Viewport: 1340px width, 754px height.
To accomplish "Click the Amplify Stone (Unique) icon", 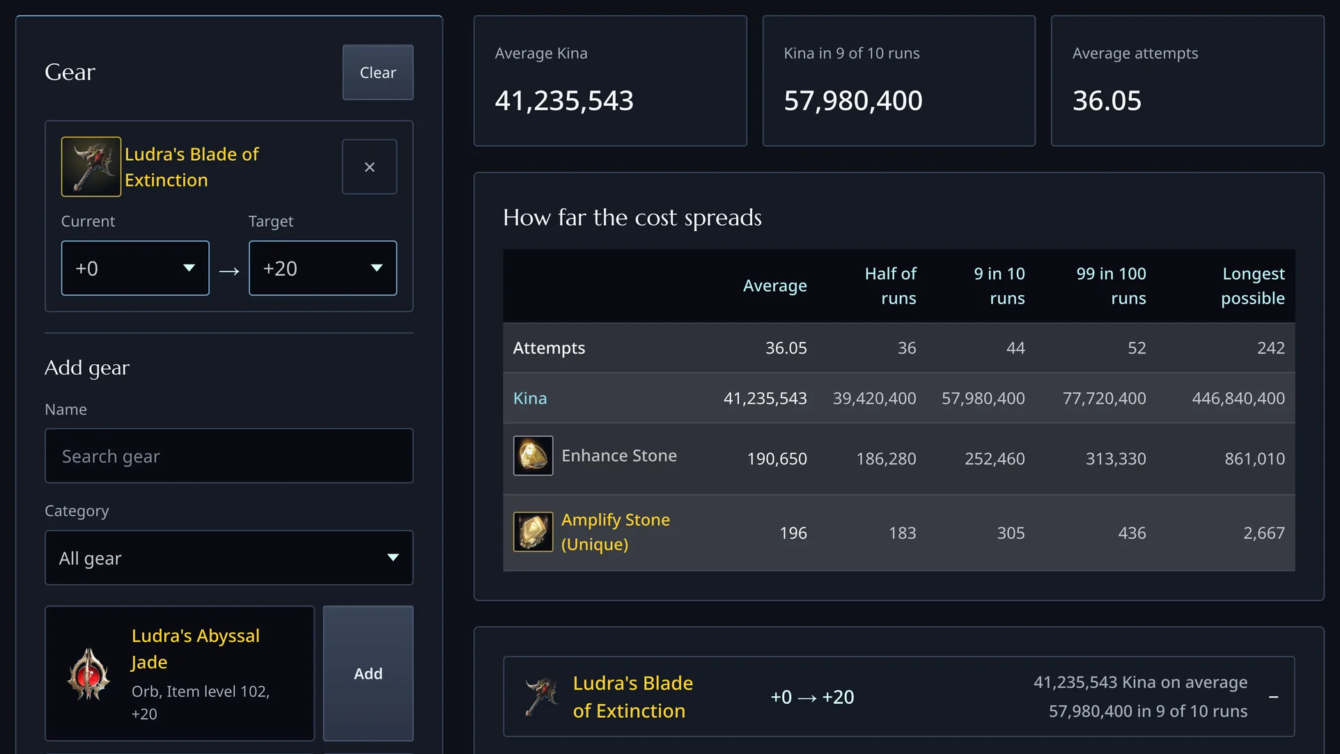I will click(533, 532).
